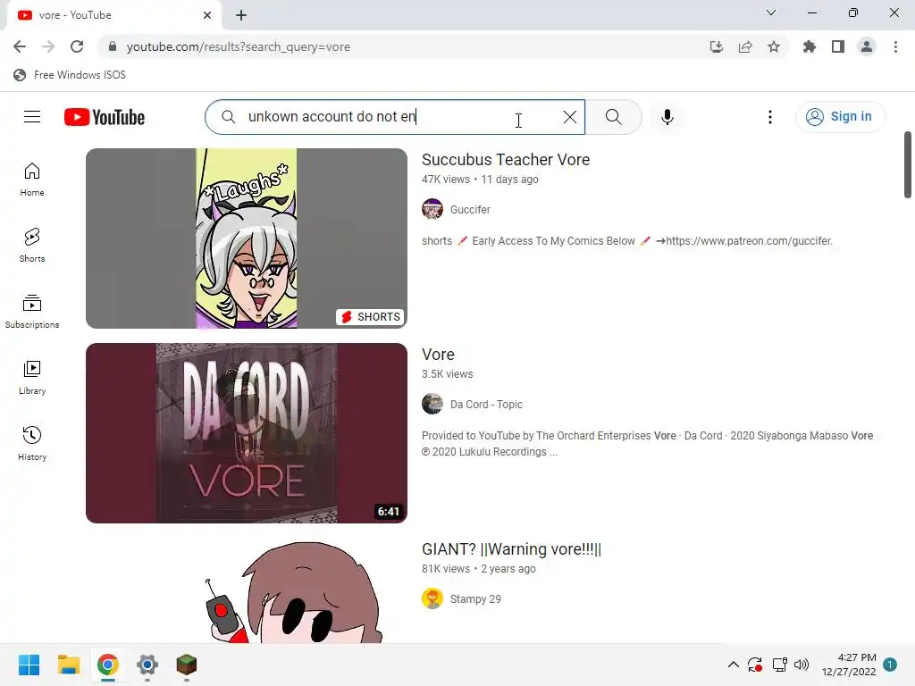The image size is (915, 686).
Task: Click the Stampy 29 channel avatar
Action: pyautogui.click(x=432, y=598)
